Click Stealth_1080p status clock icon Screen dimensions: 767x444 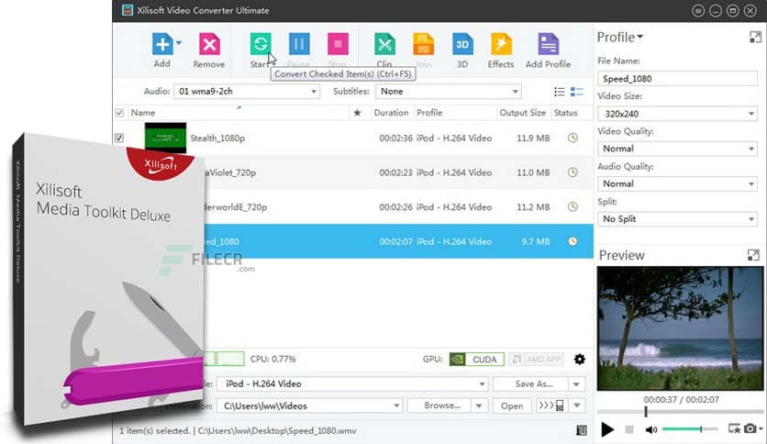coord(572,138)
